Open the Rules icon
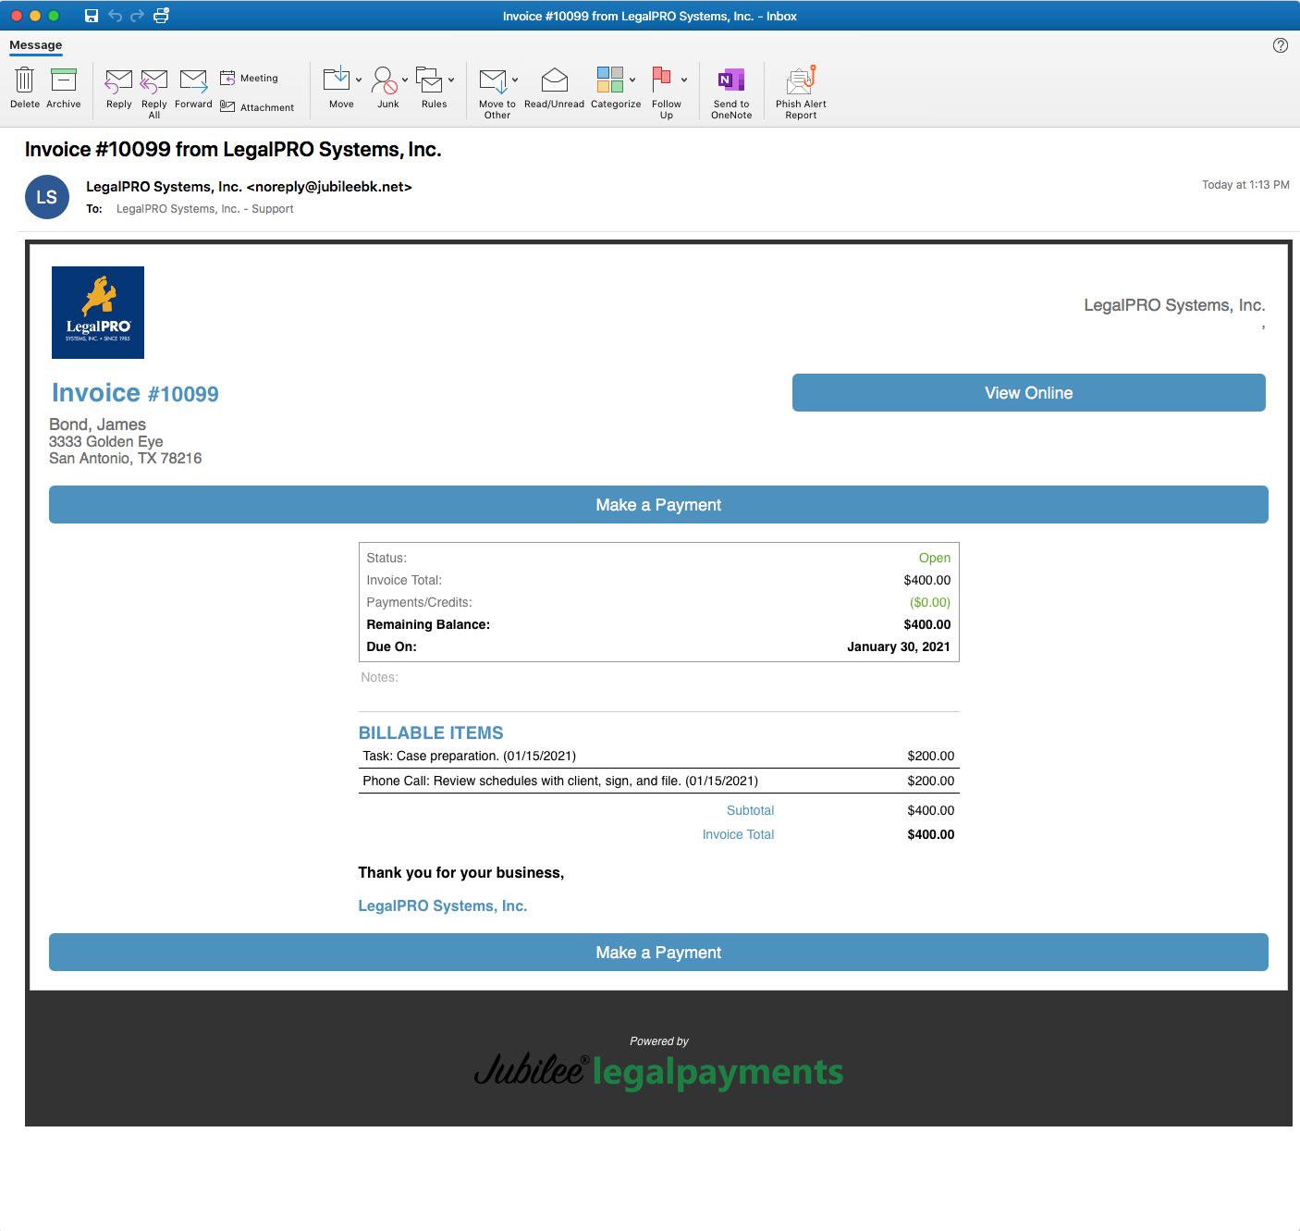This screenshot has width=1300, height=1231. click(429, 80)
